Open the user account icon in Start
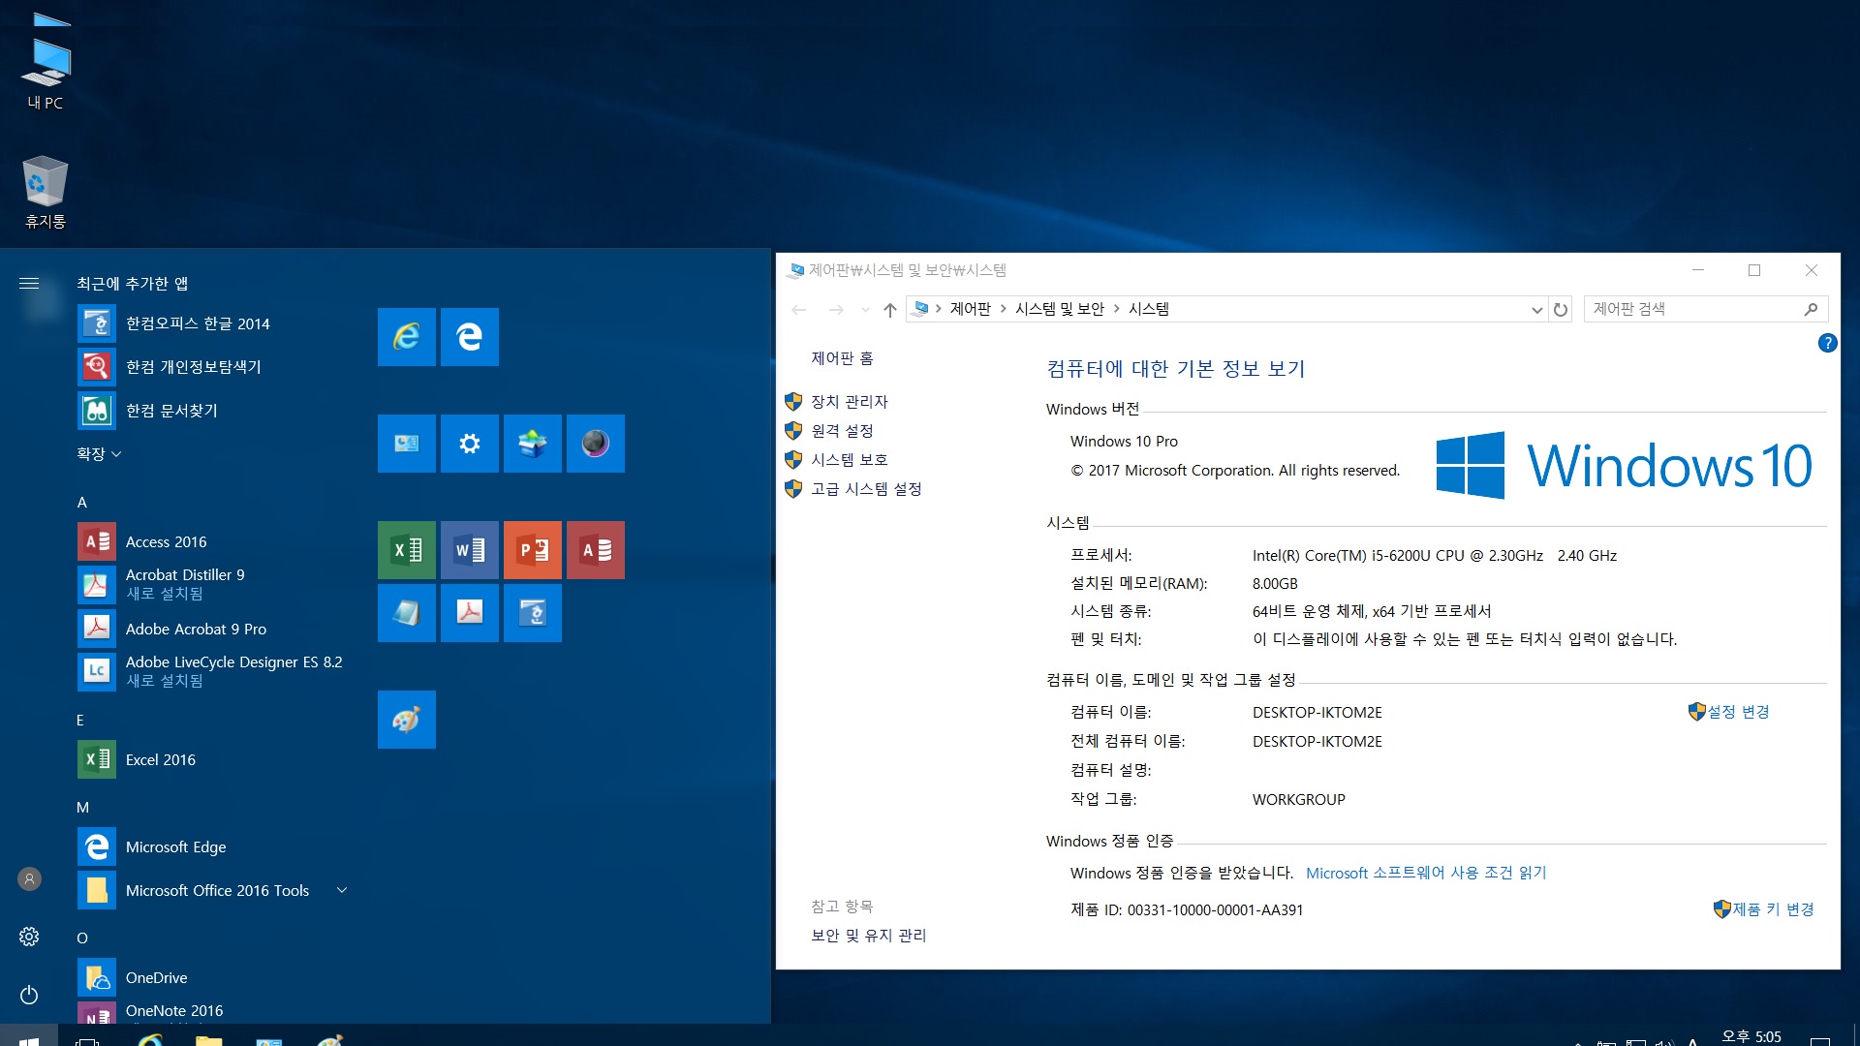 [29, 878]
